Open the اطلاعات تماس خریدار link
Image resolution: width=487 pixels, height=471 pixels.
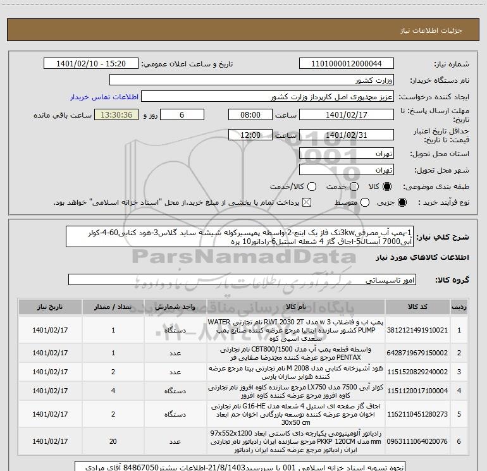coord(104,97)
